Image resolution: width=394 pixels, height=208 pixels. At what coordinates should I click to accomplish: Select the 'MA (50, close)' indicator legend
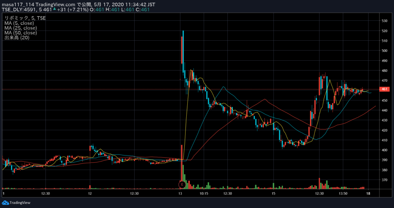21,33
